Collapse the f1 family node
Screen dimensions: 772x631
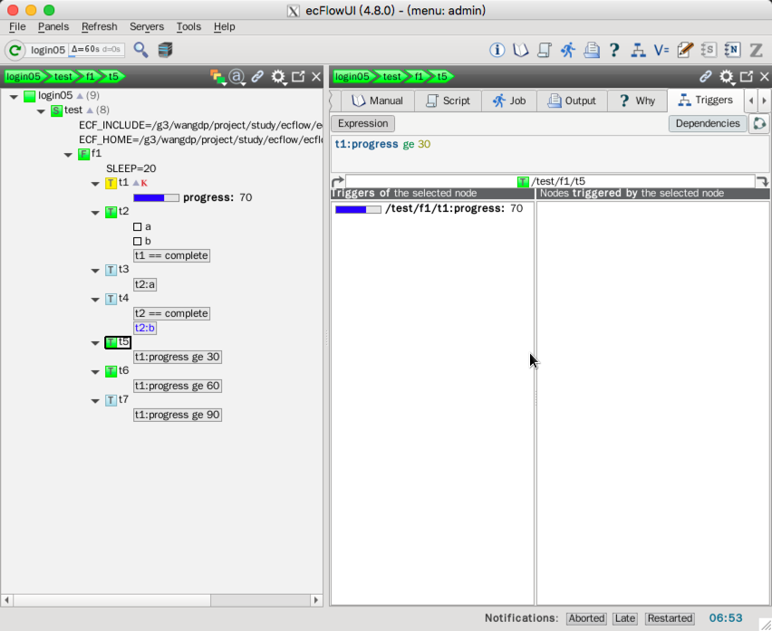(x=69, y=155)
